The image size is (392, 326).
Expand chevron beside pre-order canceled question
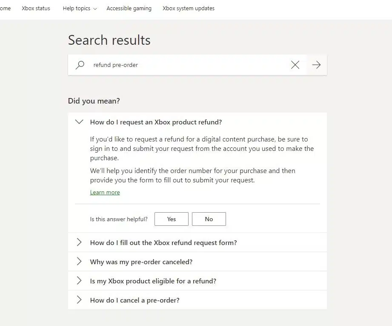click(79, 261)
